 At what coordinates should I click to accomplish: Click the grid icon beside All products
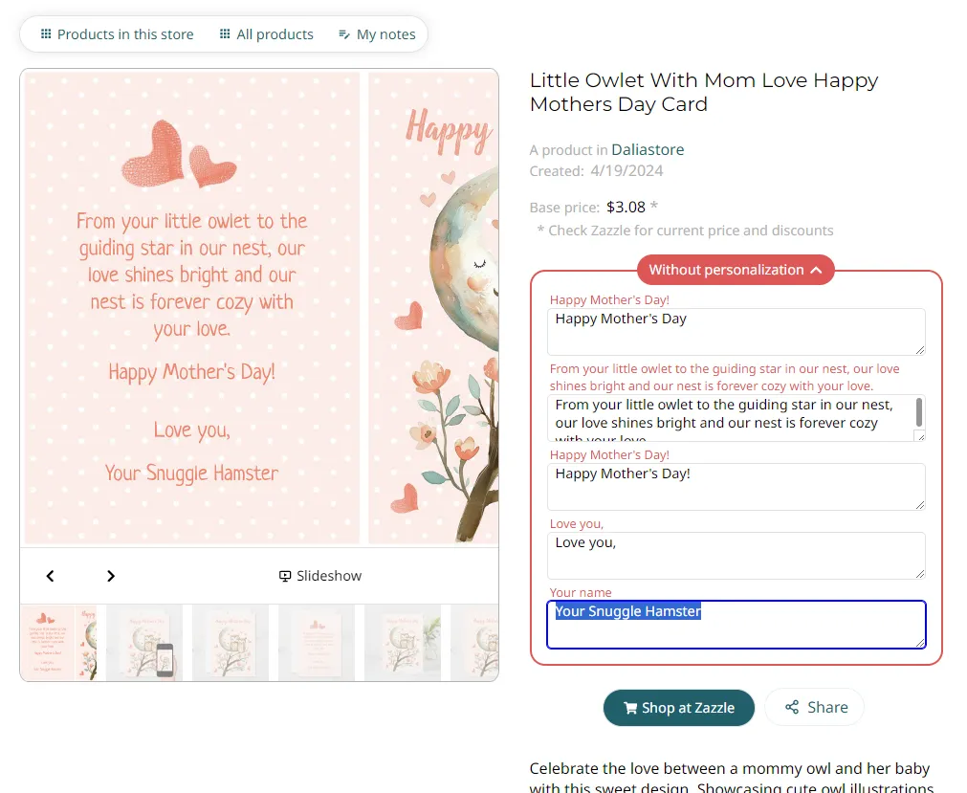[225, 34]
